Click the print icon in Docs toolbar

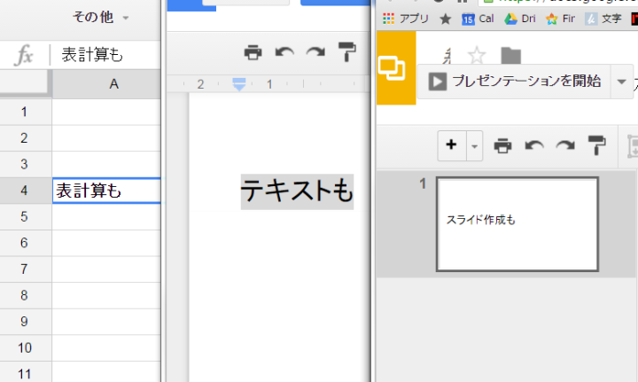tap(253, 53)
